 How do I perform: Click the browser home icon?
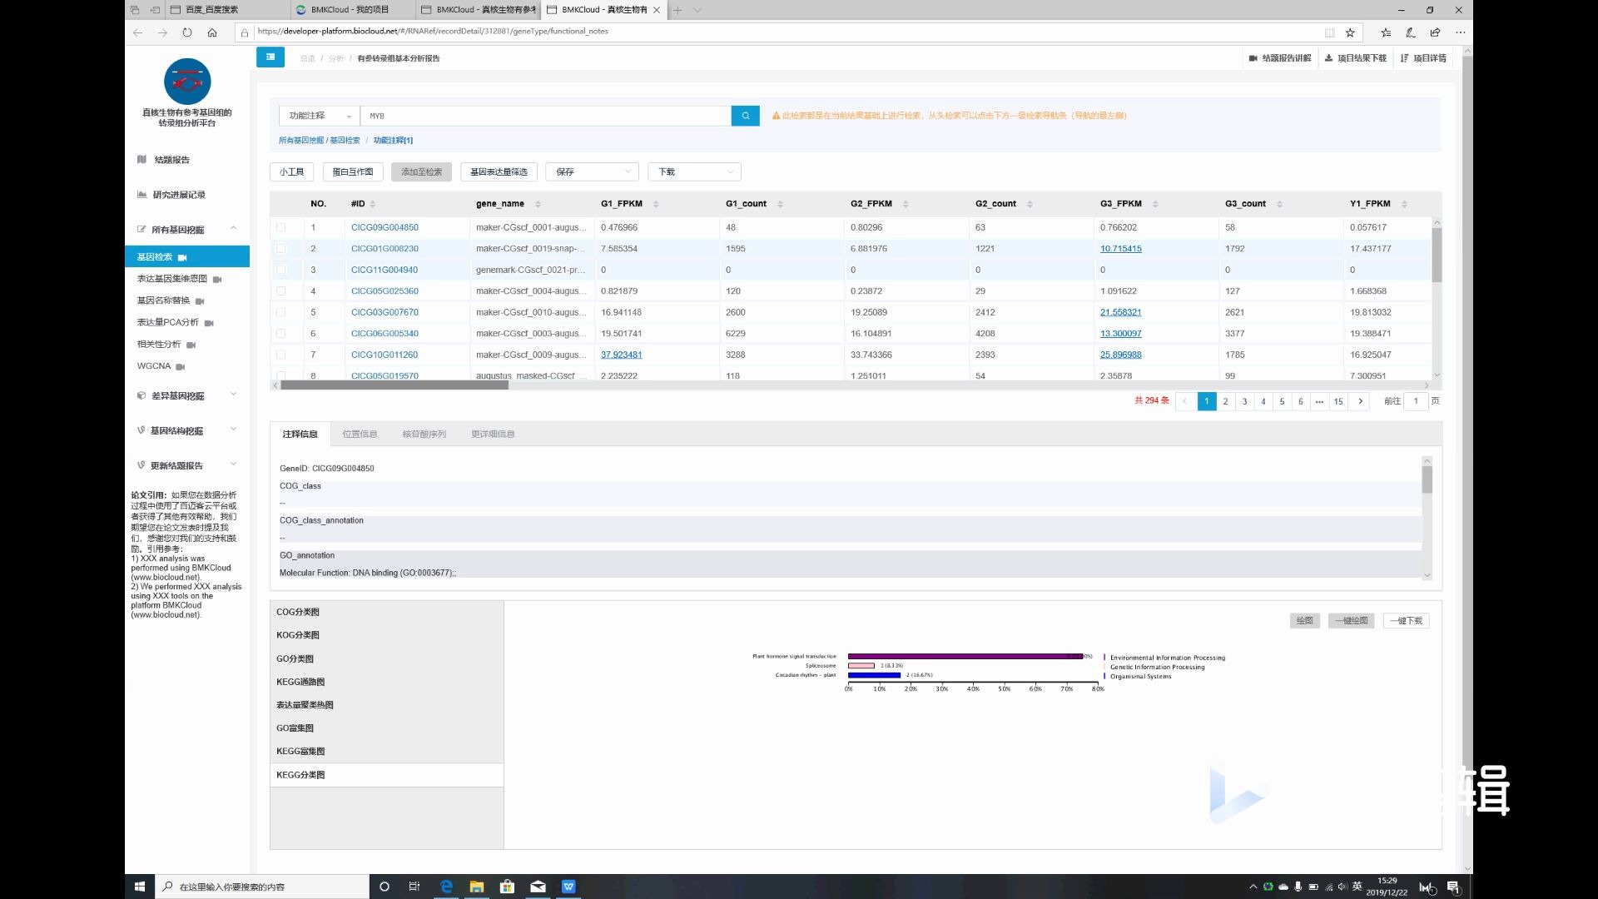pos(212,32)
